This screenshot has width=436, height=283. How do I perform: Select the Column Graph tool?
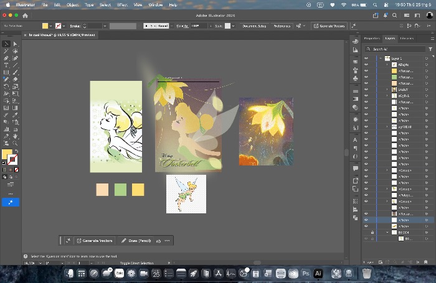tap(6, 129)
